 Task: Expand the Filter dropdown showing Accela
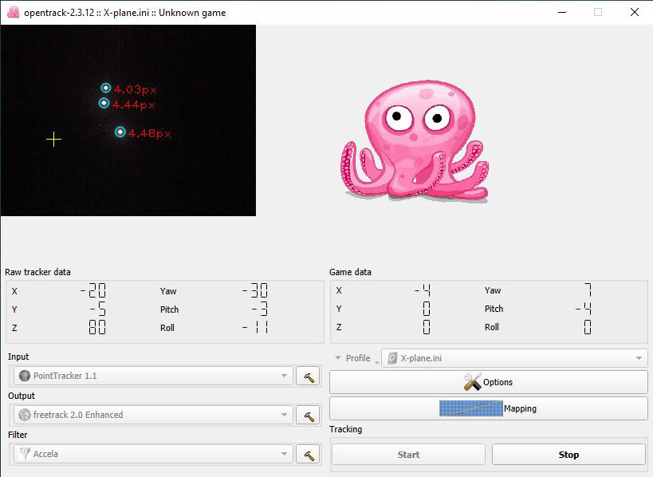point(152,455)
